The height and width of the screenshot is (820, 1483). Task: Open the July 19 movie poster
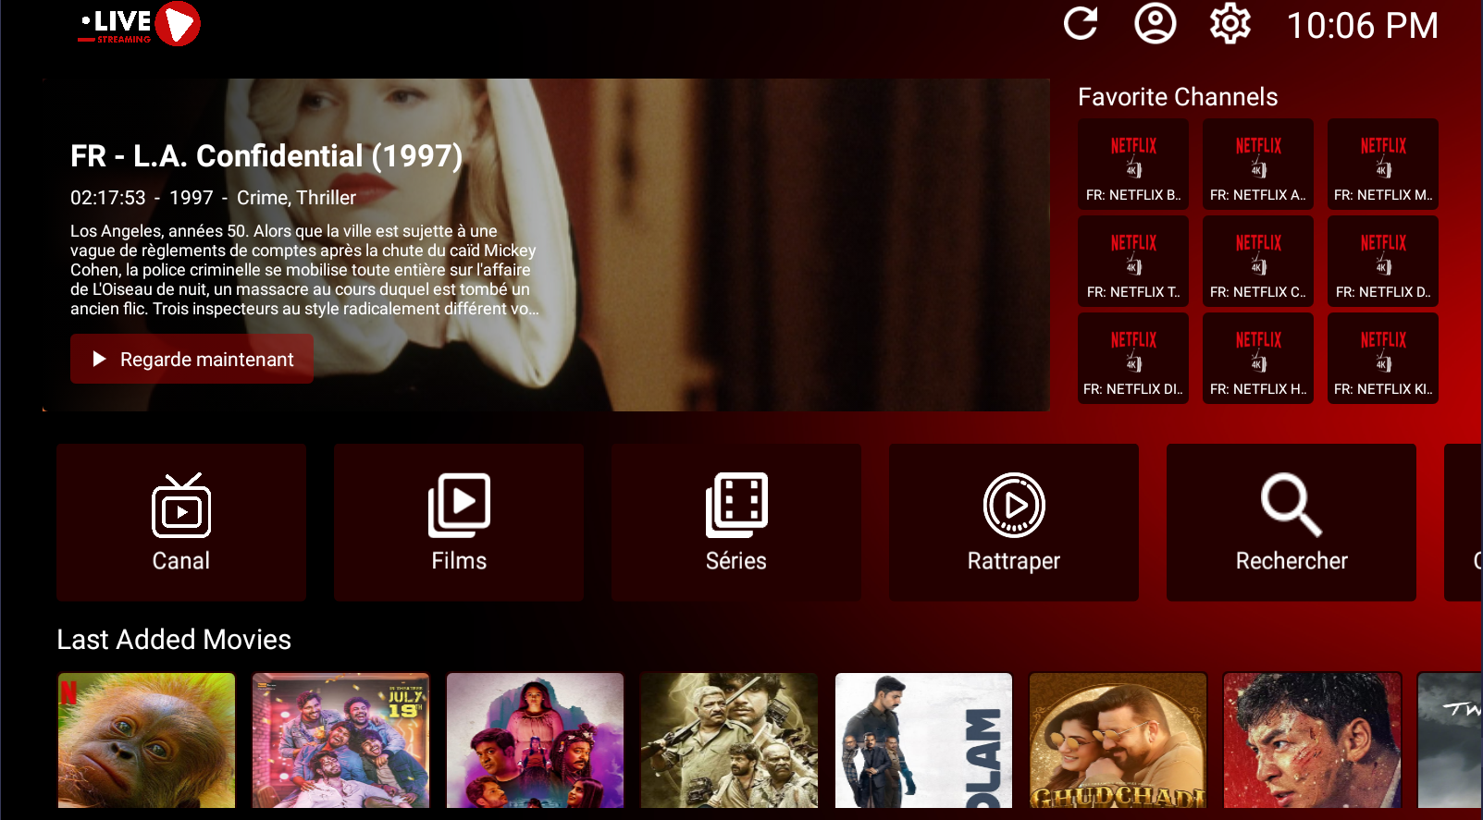pos(341,740)
